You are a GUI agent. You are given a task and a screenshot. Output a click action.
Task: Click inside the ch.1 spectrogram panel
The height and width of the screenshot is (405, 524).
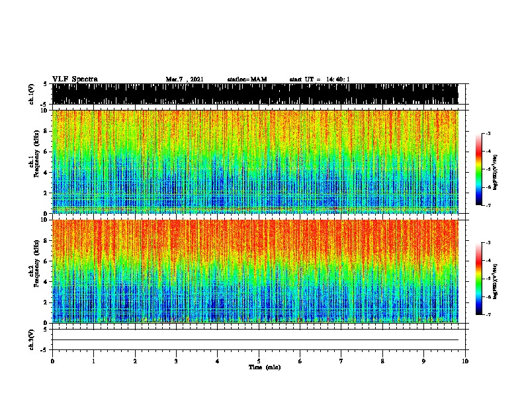255,161
